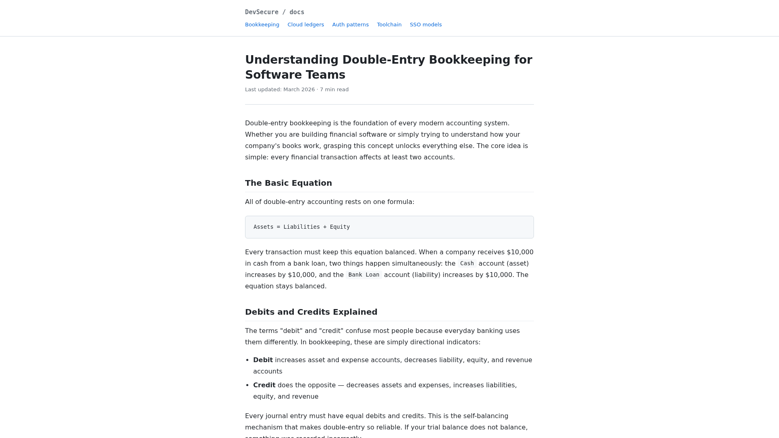Image resolution: width=779 pixels, height=438 pixels.
Task: Click the Assets = Liabilities + Equity code block
Action: [x=389, y=227]
